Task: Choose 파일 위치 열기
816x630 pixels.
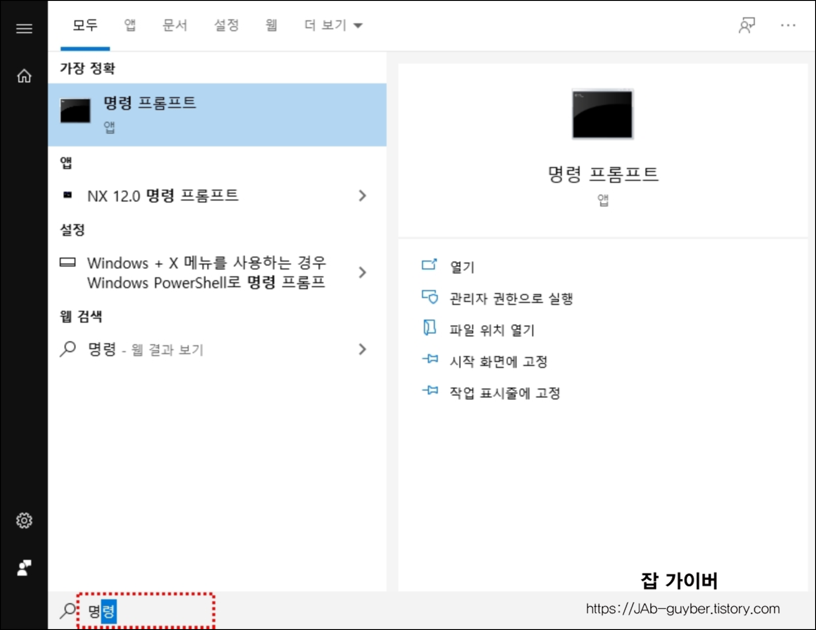Action: (x=492, y=330)
